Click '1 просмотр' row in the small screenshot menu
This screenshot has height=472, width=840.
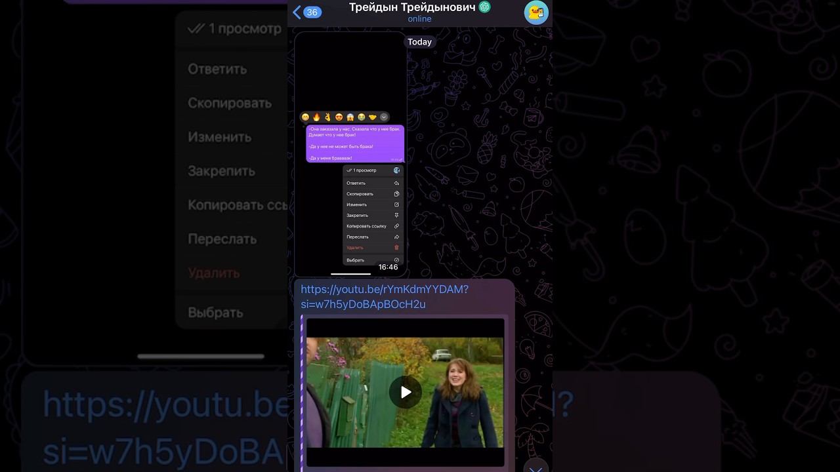pyautogui.click(x=373, y=170)
